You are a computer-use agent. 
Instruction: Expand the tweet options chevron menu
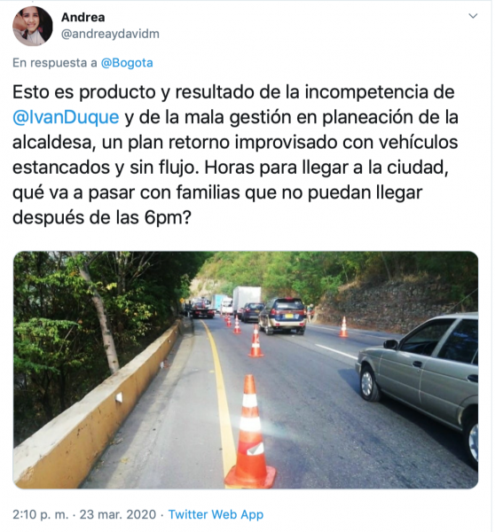coord(473,16)
